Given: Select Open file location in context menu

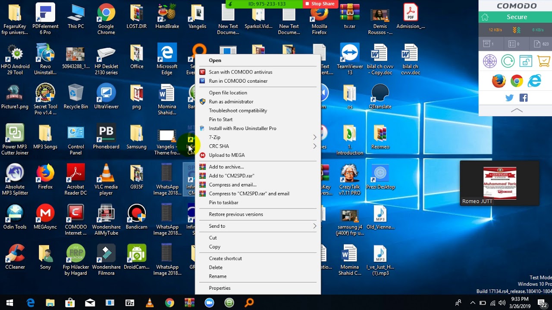Looking at the screenshot, I should [258, 93].
